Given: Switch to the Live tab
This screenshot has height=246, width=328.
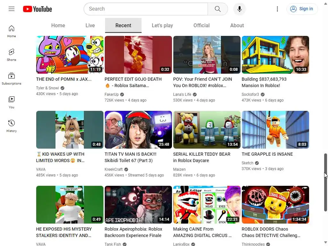Looking at the screenshot, I should 90,25.
